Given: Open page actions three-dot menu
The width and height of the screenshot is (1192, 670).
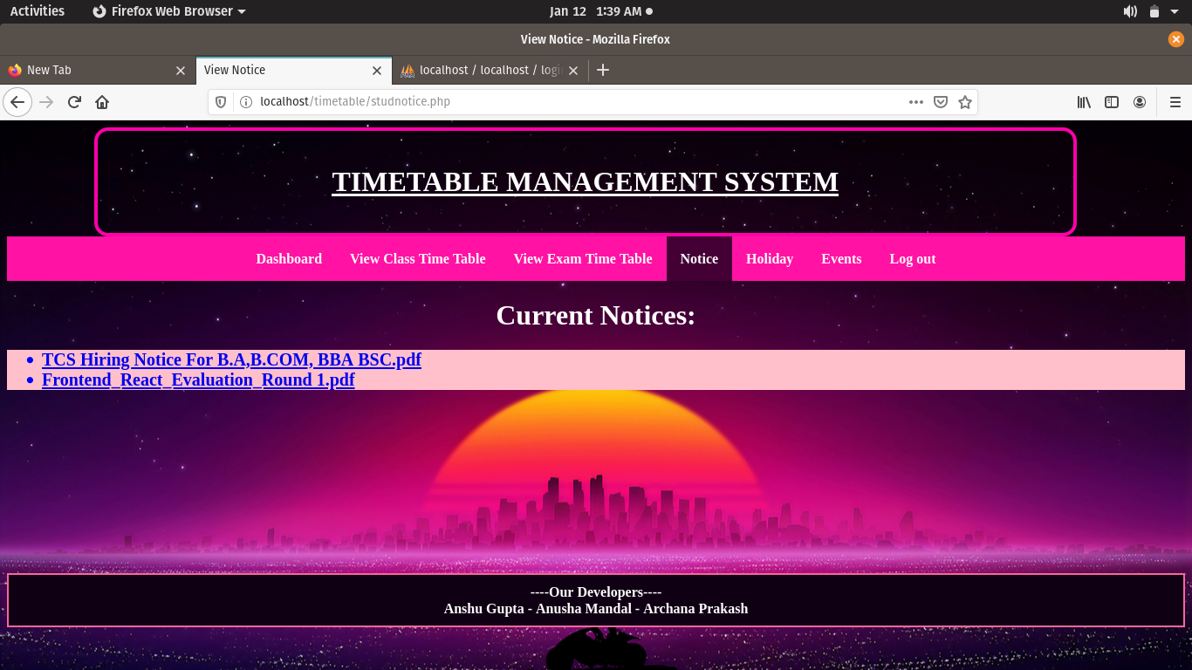Looking at the screenshot, I should point(915,102).
